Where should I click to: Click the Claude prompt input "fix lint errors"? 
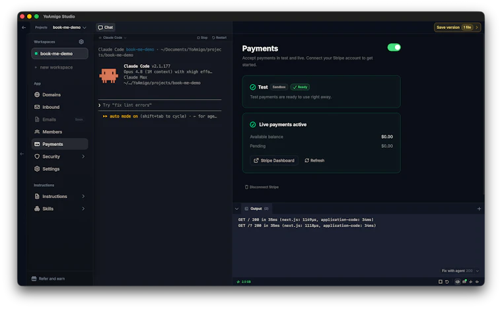pos(159,105)
